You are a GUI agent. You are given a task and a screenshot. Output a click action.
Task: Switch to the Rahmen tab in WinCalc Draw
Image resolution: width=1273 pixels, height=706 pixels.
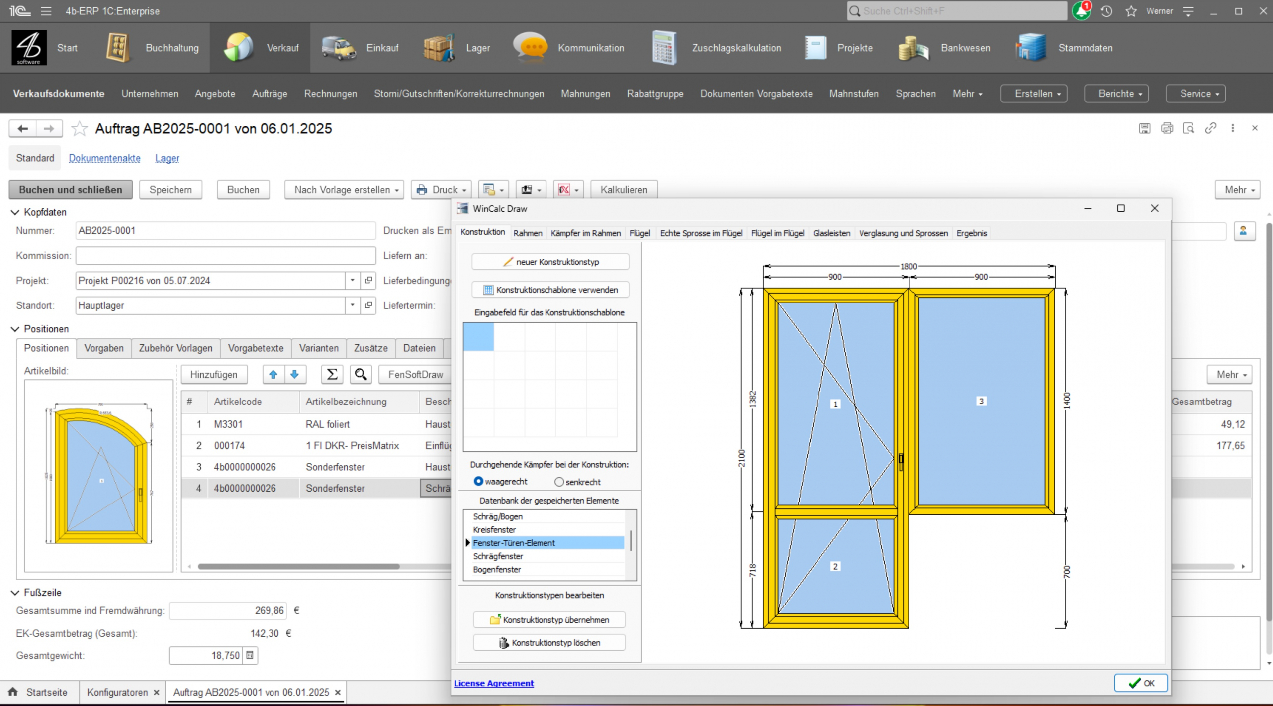tap(528, 233)
